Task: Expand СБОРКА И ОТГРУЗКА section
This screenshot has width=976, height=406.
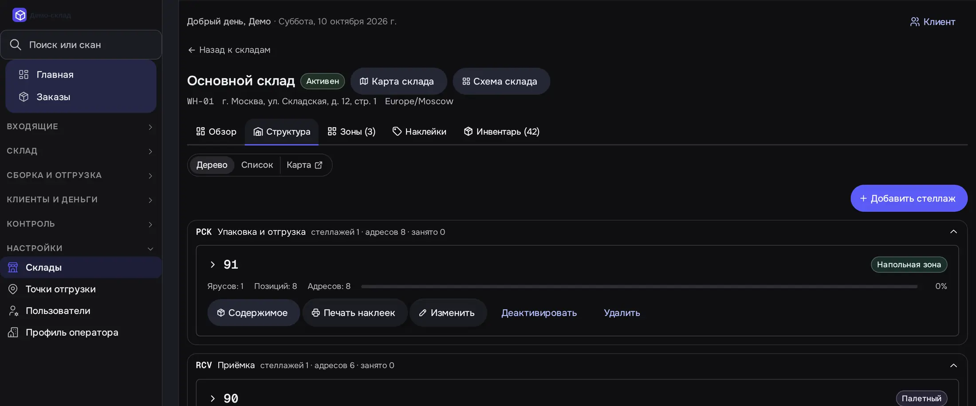Action: [x=81, y=175]
